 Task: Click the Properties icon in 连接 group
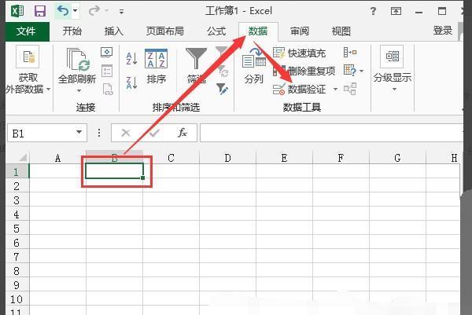coord(107,71)
